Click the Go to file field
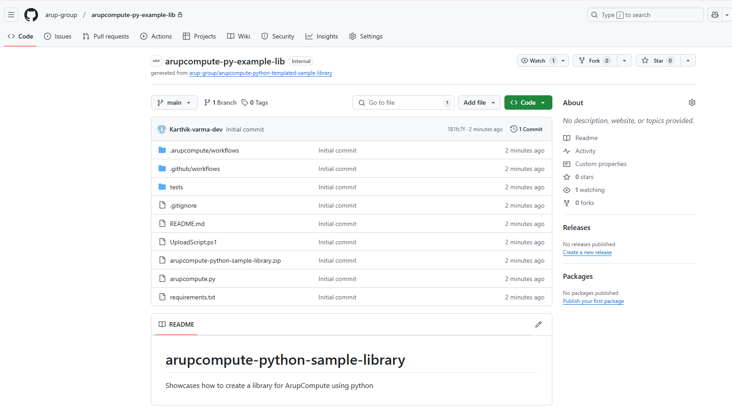Viewport: 732px width, 409px height. point(403,102)
